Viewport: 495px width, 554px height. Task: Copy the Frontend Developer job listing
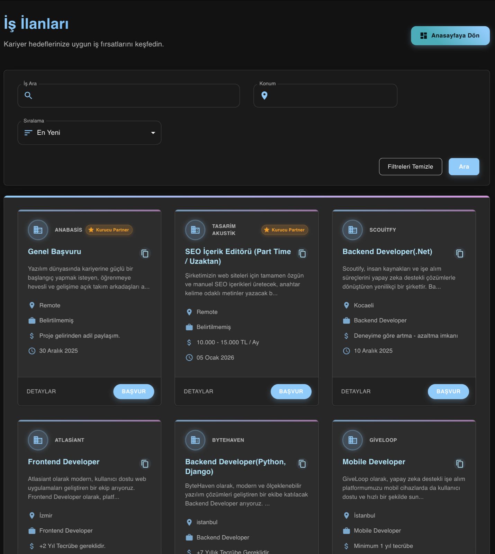pyautogui.click(x=145, y=464)
